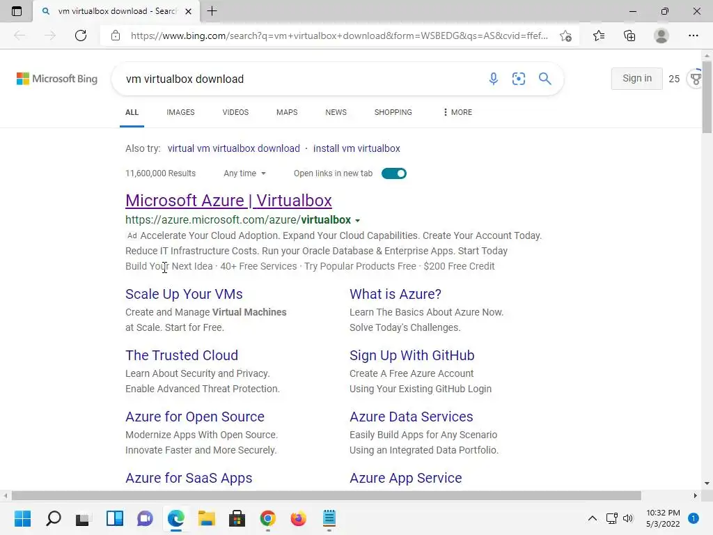Click the rewards points count 25
Viewport: 713px width, 535px height.
674,79
